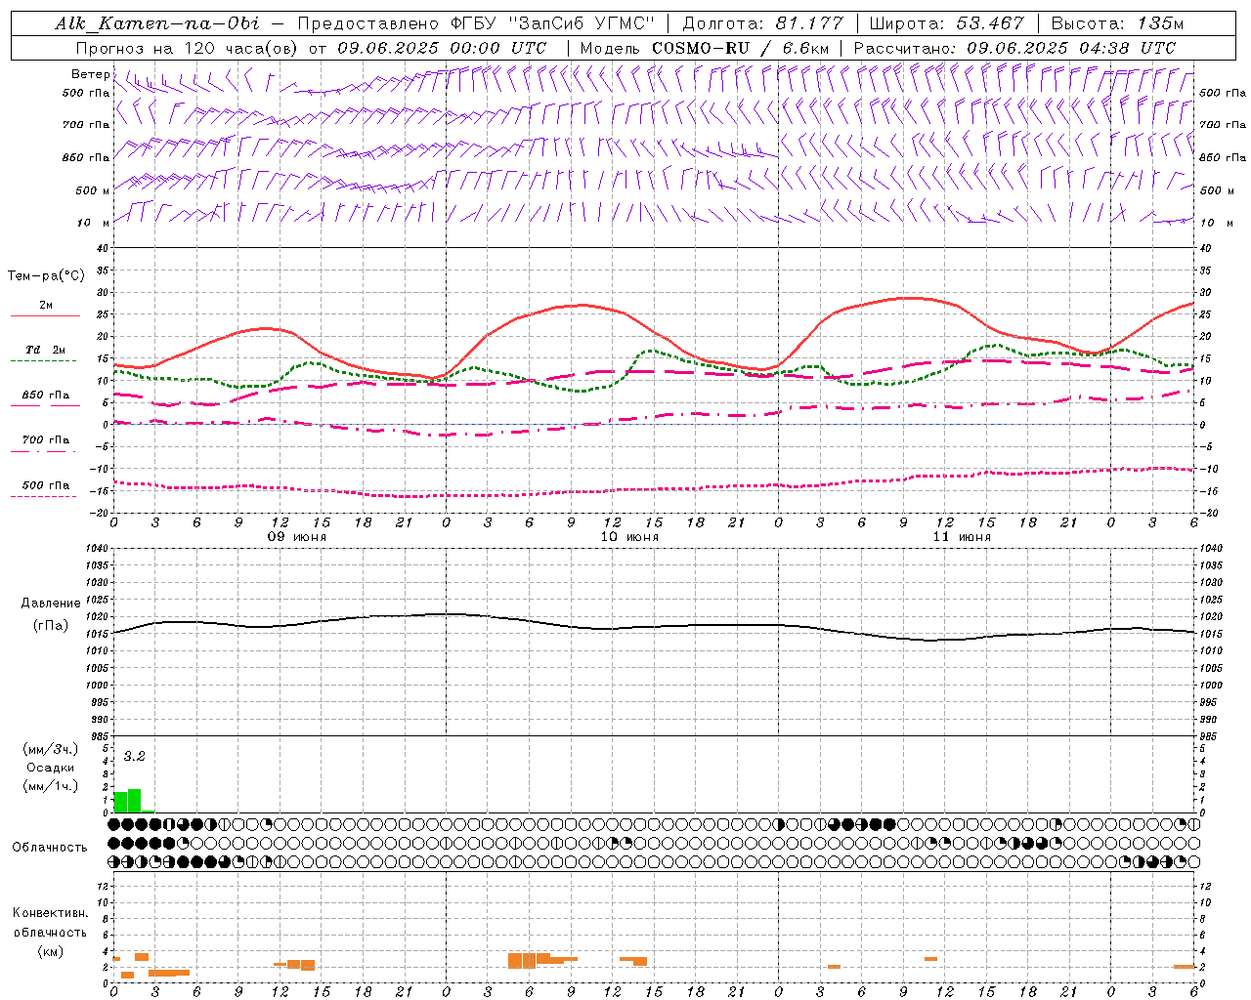Click the Ветер wind panel label
The width and height of the screenshot is (1251, 1000).
pyautogui.click(x=90, y=74)
